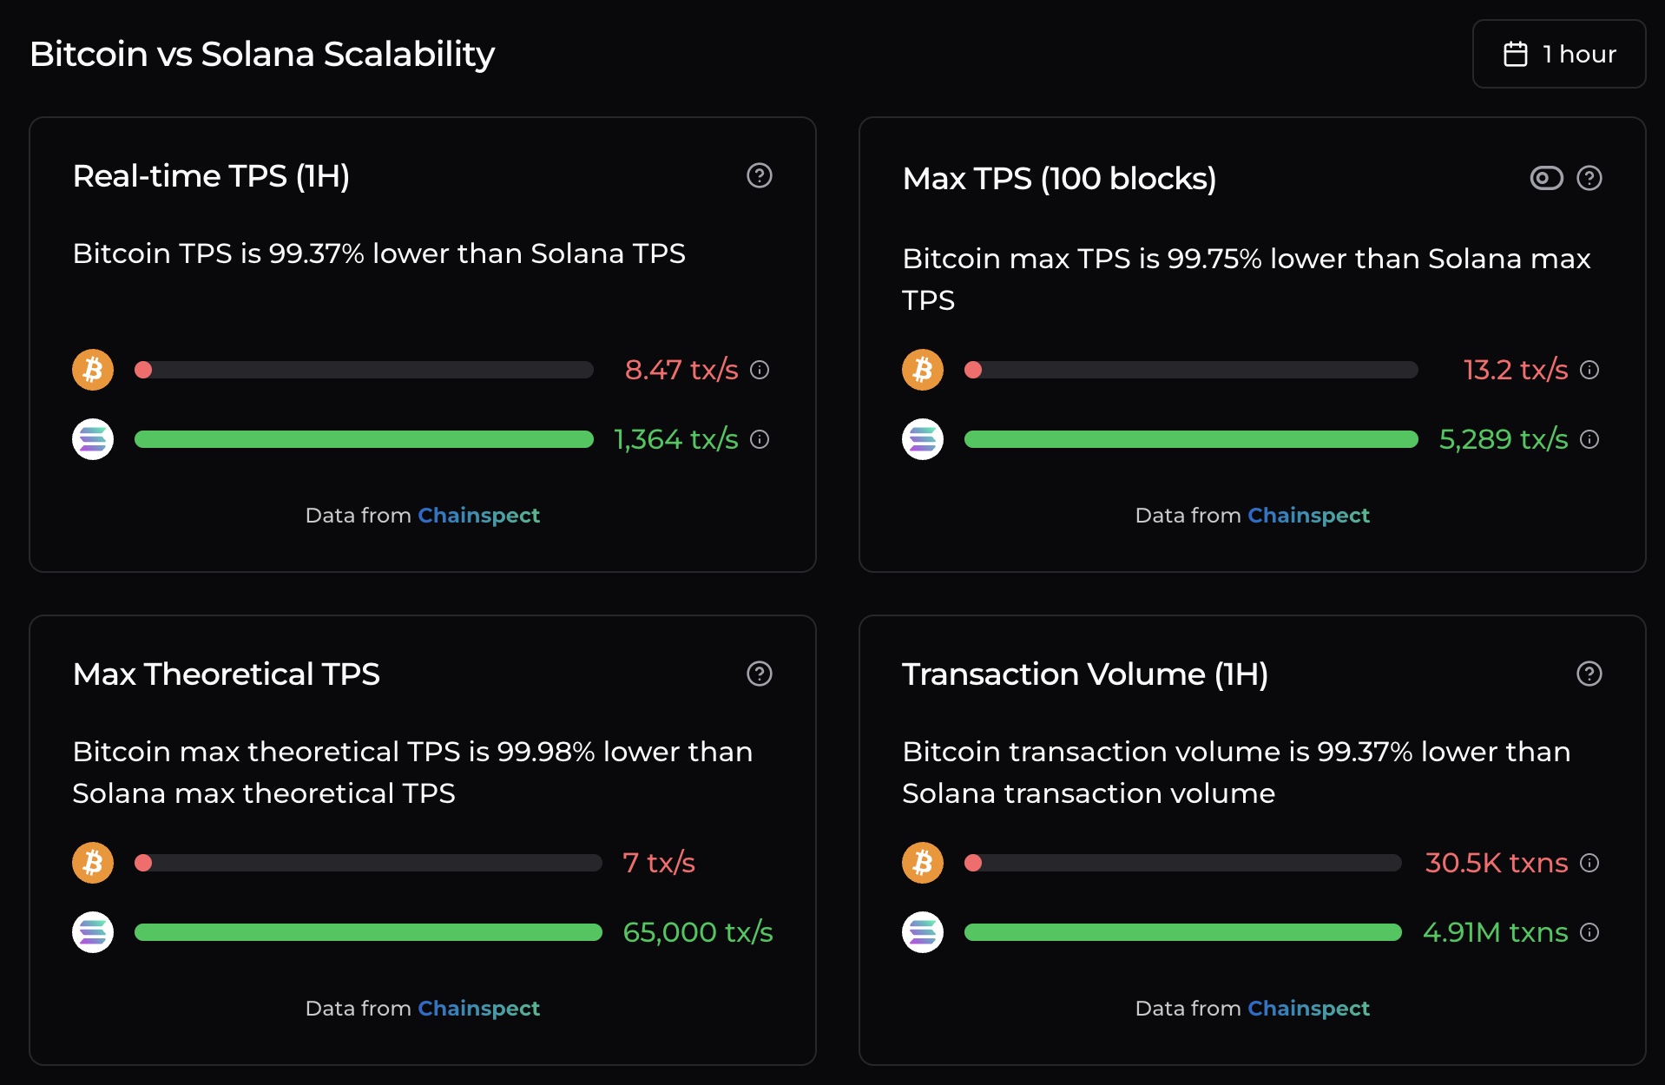
Task: Open the Chainspect link under Transaction Volume
Action: tap(1308, 1008)
